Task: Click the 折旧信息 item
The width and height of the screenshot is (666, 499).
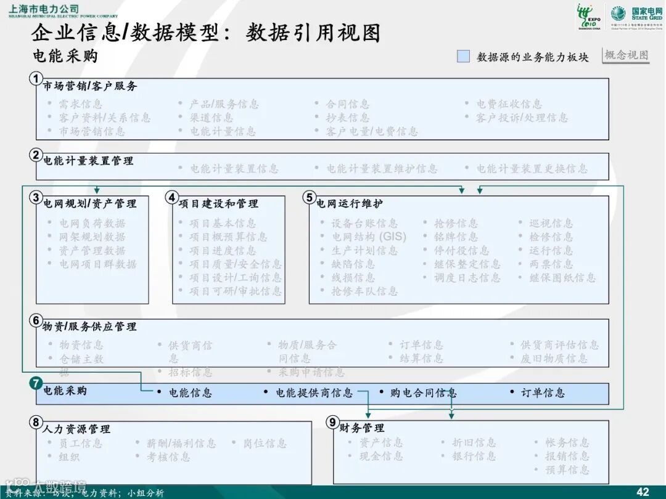Action: click(x=474, y=442)
